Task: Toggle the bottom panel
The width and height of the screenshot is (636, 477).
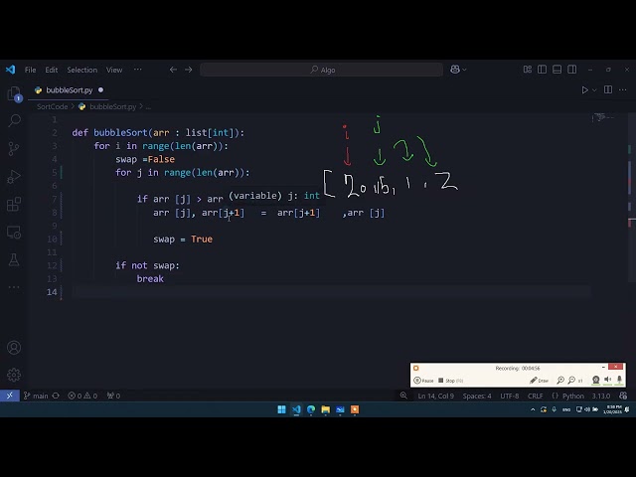Action: 556,70
